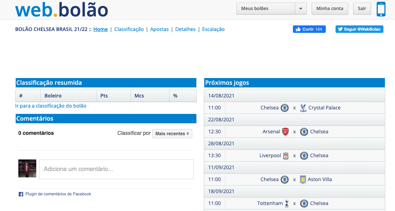
Task: Click the web.bolão logo
Action: pos(62,10)
